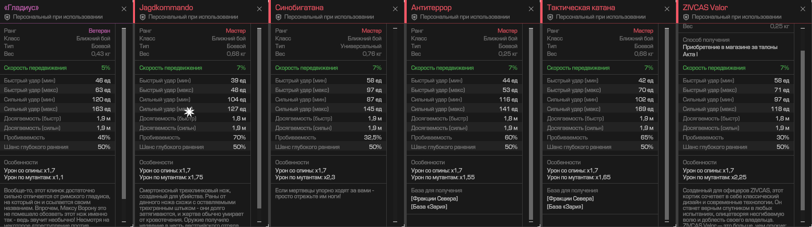The image size is (812, 227).
Task: Open [База «Зари»] link in Антитеррор panel
Action: click(x=429, y=207)
